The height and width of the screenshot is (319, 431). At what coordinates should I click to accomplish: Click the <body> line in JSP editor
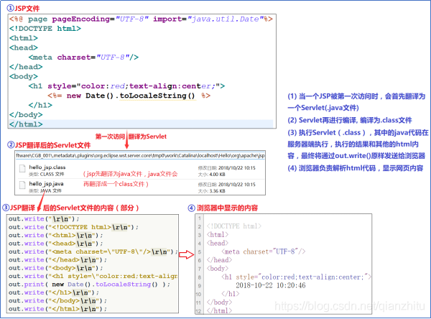[24, 76]
